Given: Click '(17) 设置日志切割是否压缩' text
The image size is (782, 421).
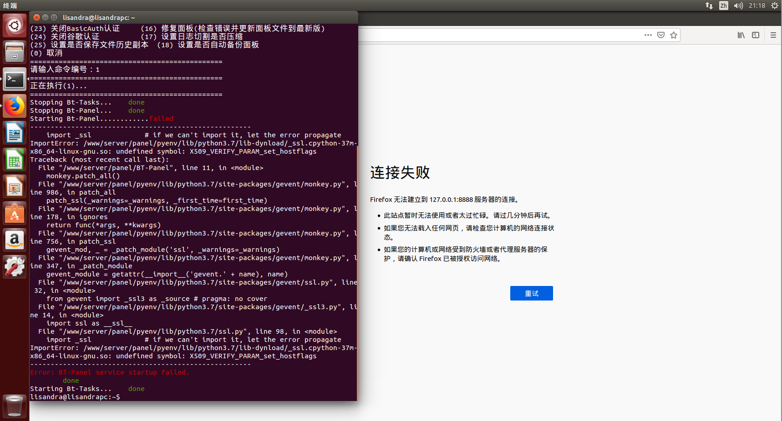Looking at the screenshot, I should coord(192,37).
